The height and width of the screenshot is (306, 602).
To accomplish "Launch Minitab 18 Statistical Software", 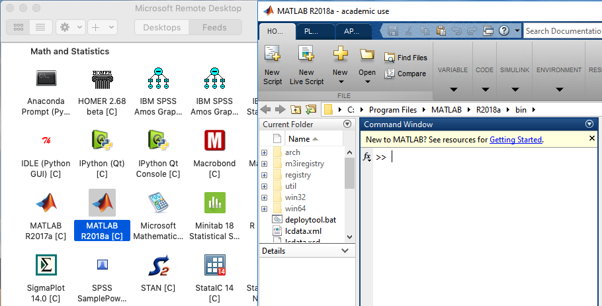I will pyautogui.click(x=214, y=203).
